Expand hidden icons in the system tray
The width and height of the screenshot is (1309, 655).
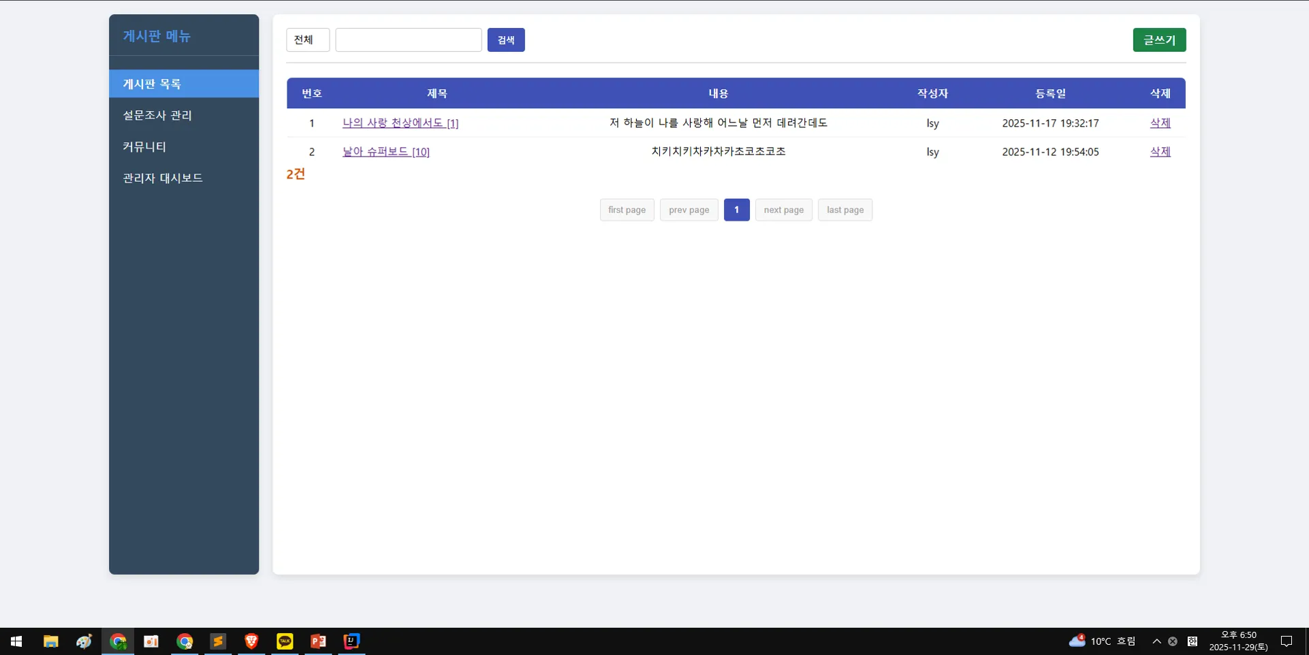(x=1156, y=641)
